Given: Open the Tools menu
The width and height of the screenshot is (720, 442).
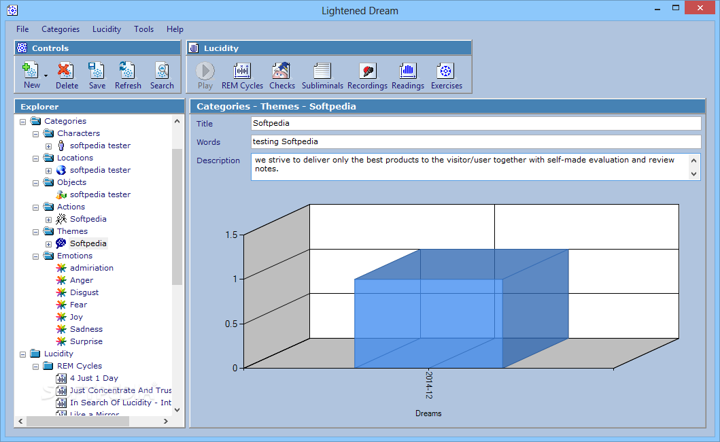Looking at the screenshot, I should tap(143, 29).
